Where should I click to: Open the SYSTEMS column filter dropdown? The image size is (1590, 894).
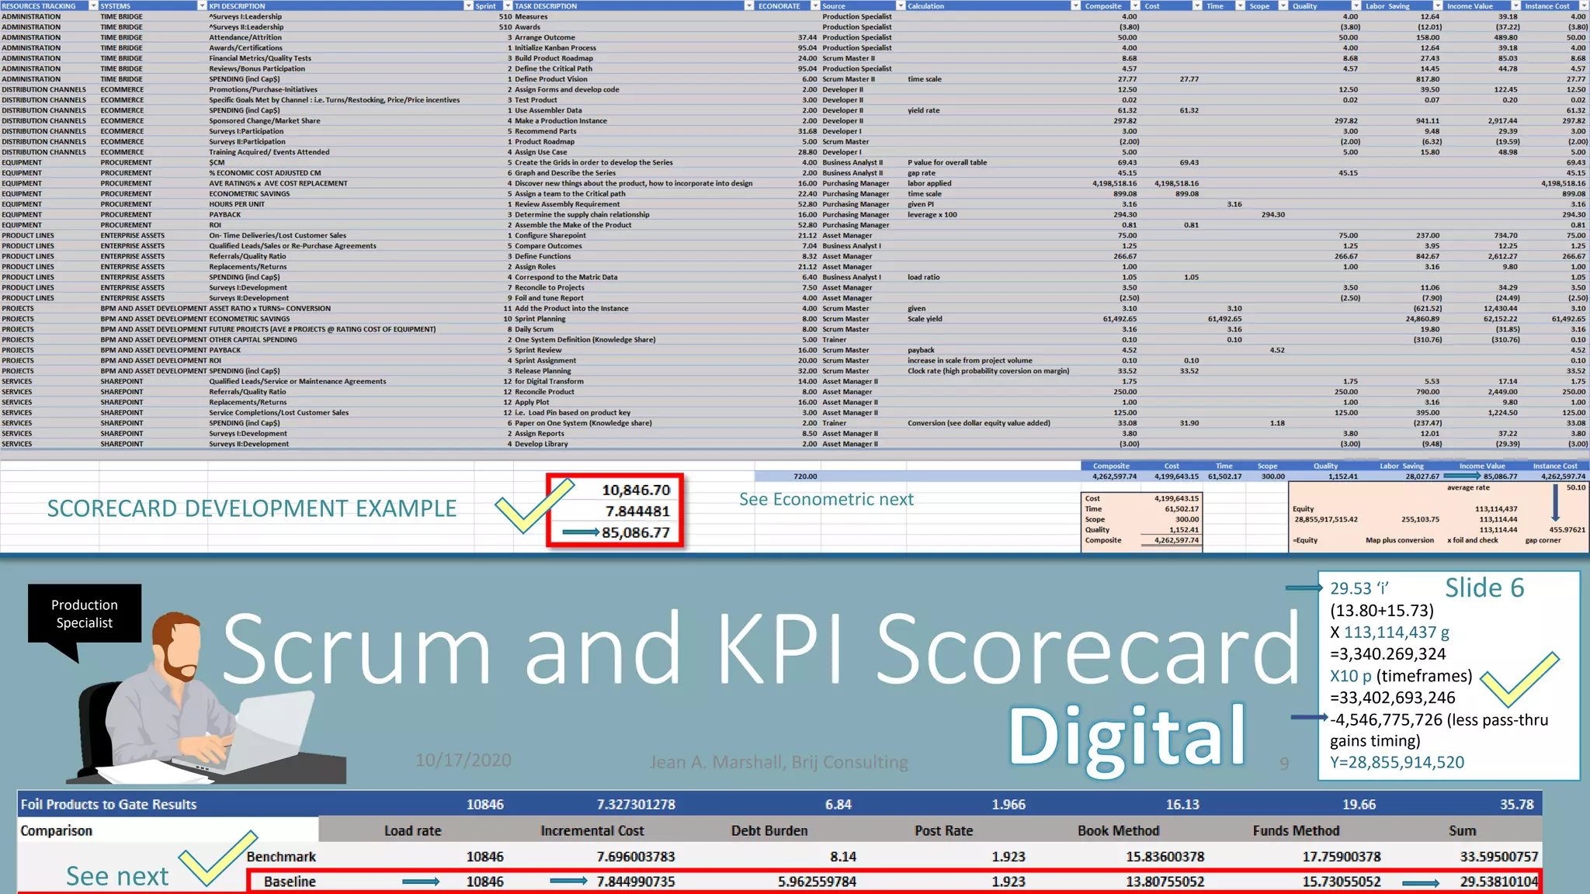pyautogui.click(x=202, y=5)
